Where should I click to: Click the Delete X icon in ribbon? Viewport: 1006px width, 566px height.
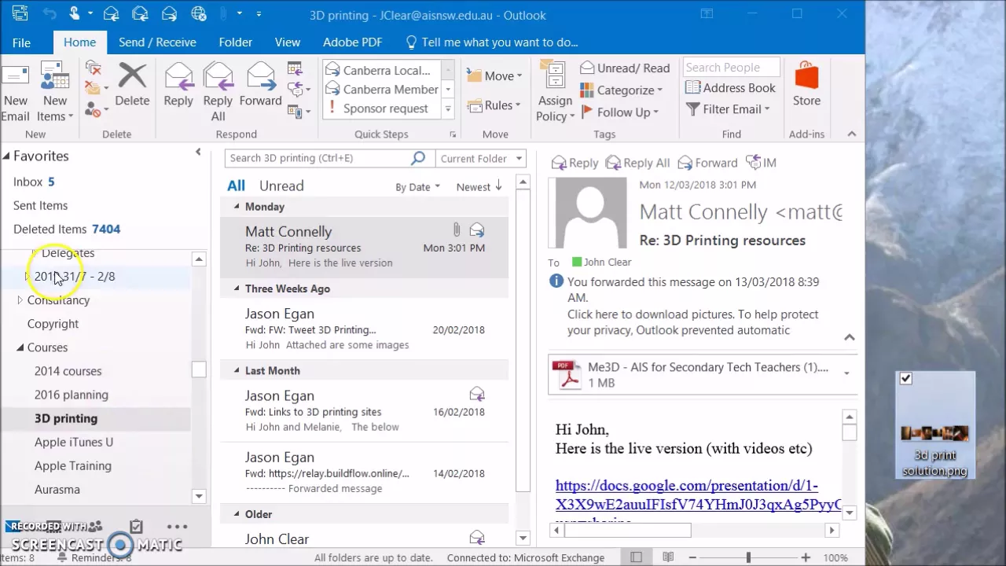pos(132,75)
